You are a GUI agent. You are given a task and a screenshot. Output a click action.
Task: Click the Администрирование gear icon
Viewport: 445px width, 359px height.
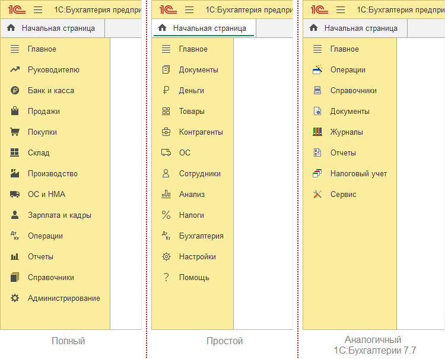click(x=15, y=298)
